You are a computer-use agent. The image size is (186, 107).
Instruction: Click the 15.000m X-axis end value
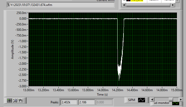(177, 90)
